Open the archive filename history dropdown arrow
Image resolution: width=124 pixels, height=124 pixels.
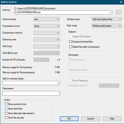click(x=110, y=12)
